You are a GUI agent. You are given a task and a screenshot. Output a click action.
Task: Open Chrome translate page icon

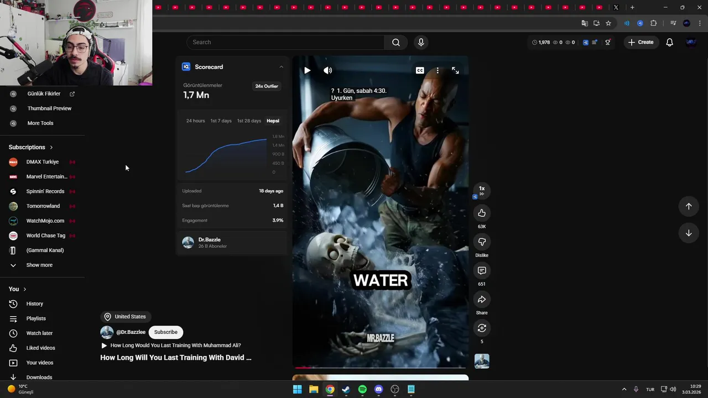point(585,23)
